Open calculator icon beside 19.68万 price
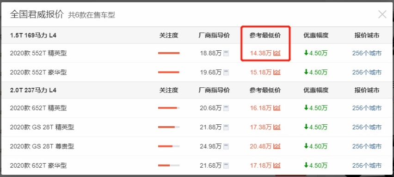The width and height of the screenshot is (394, 177). coord(226,72)
